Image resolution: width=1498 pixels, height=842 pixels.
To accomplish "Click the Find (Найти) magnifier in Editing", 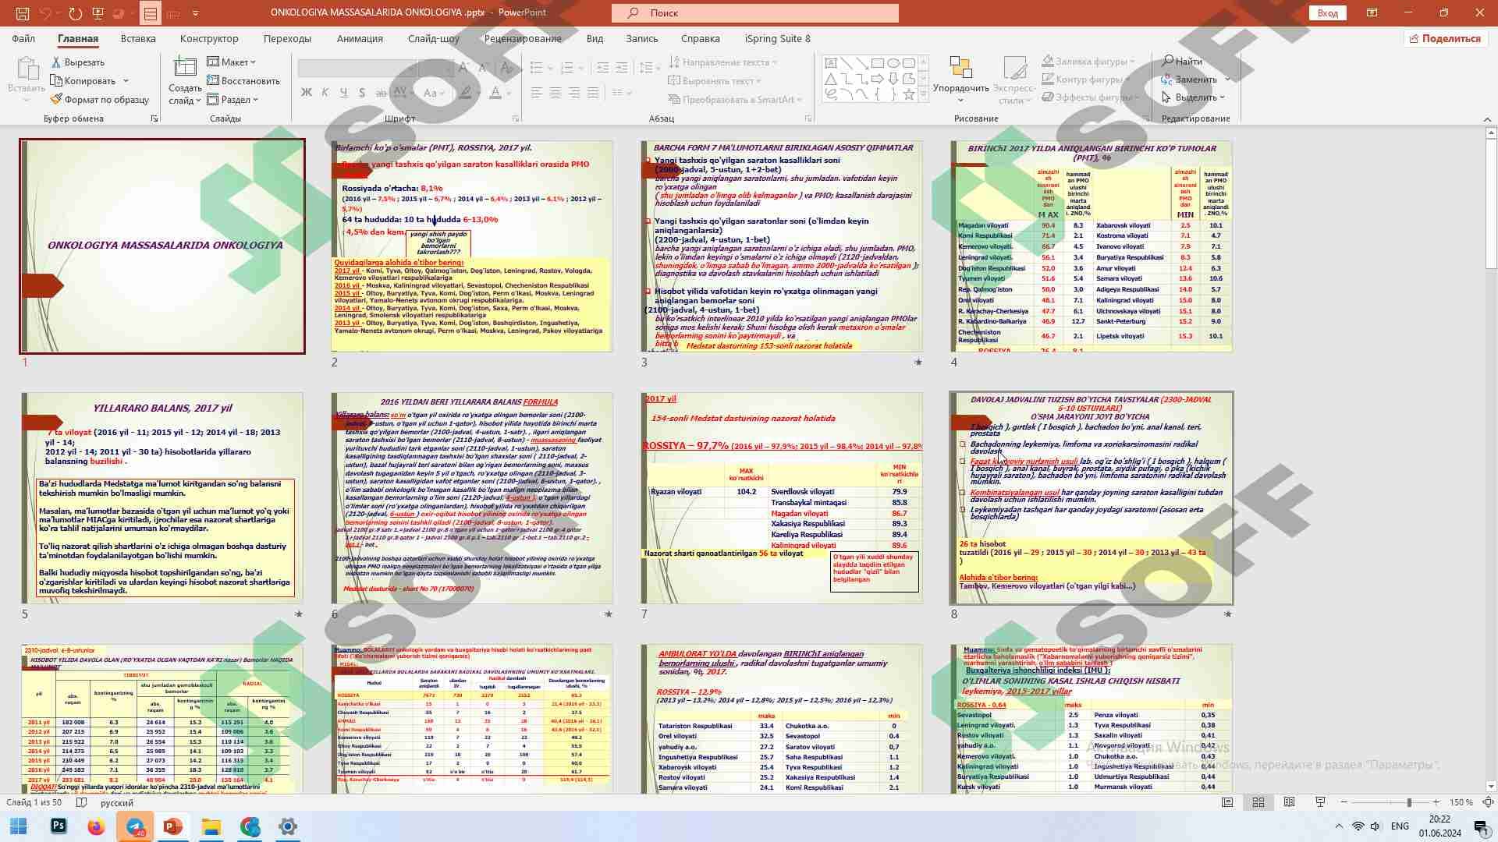I will [1168, 61].
